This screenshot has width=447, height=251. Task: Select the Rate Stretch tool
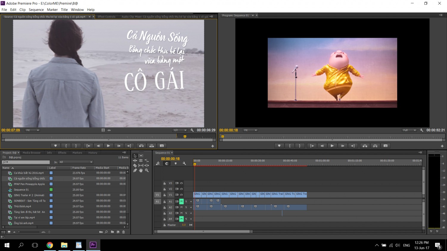[147, 161]
